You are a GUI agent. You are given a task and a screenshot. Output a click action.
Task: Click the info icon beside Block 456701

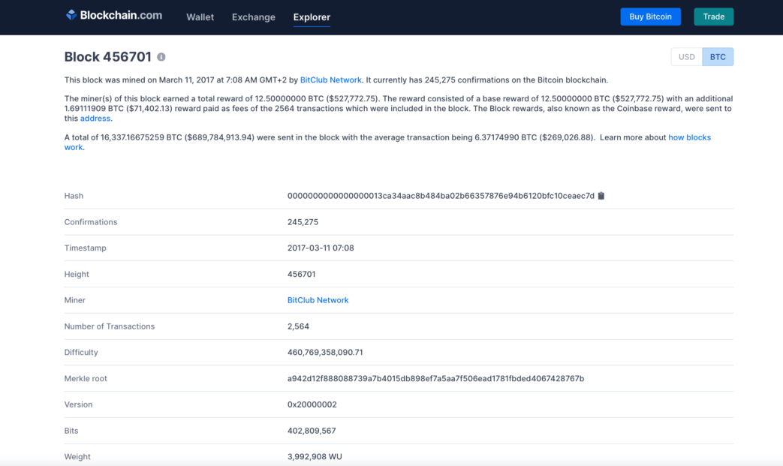tap(161, 57)
